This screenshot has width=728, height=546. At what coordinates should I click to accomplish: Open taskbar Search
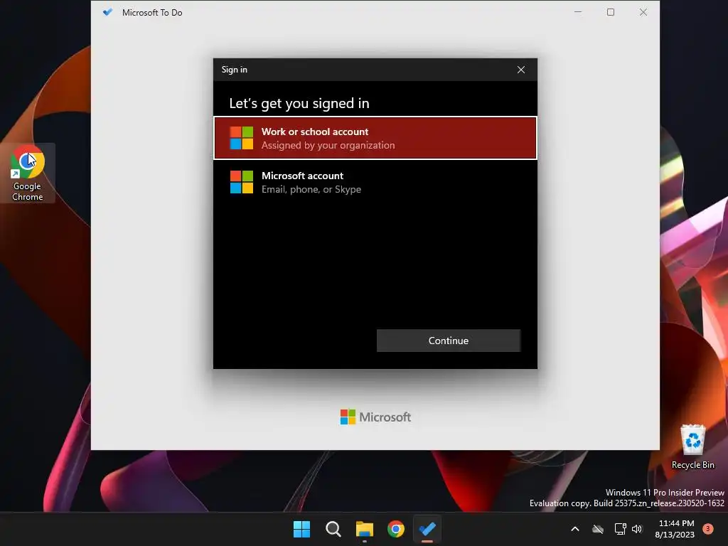point(333,529)
